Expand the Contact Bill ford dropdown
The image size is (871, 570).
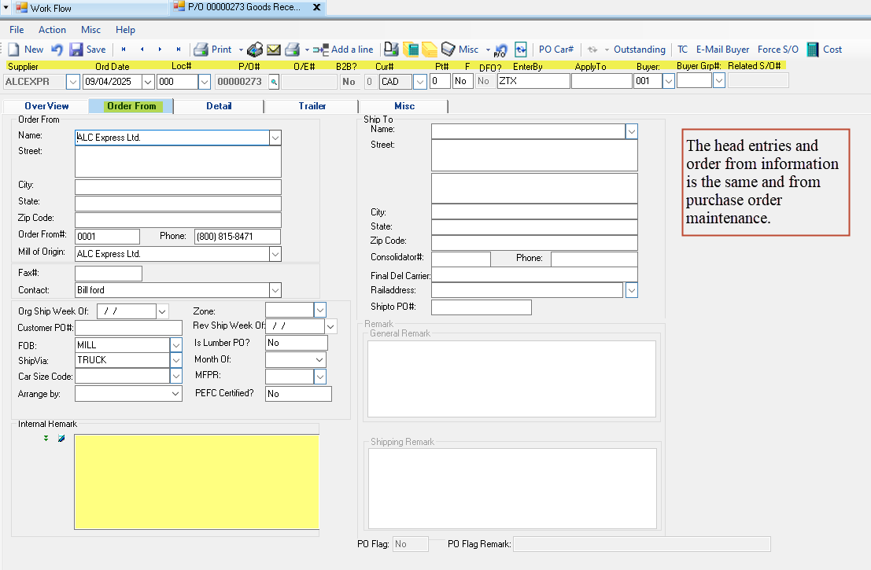click(x=275, y=290)
